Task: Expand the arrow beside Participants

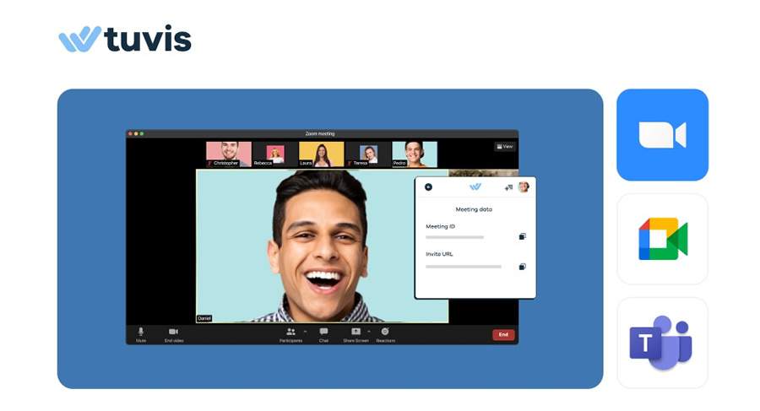Action: (306, 332)
